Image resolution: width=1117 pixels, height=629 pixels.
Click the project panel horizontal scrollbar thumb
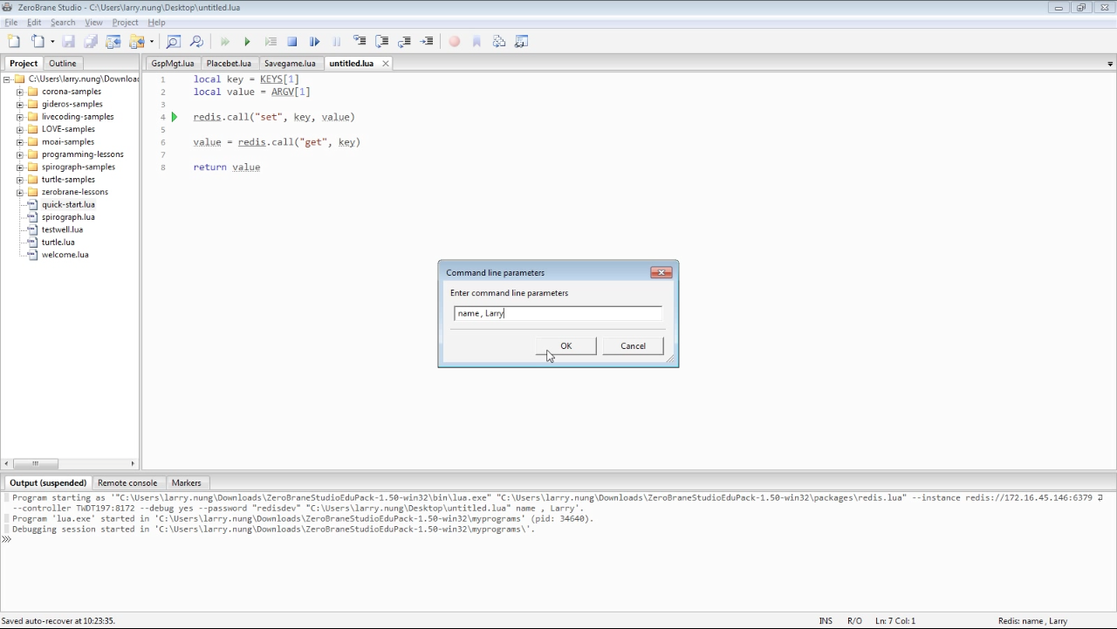[x=35, y=463]
